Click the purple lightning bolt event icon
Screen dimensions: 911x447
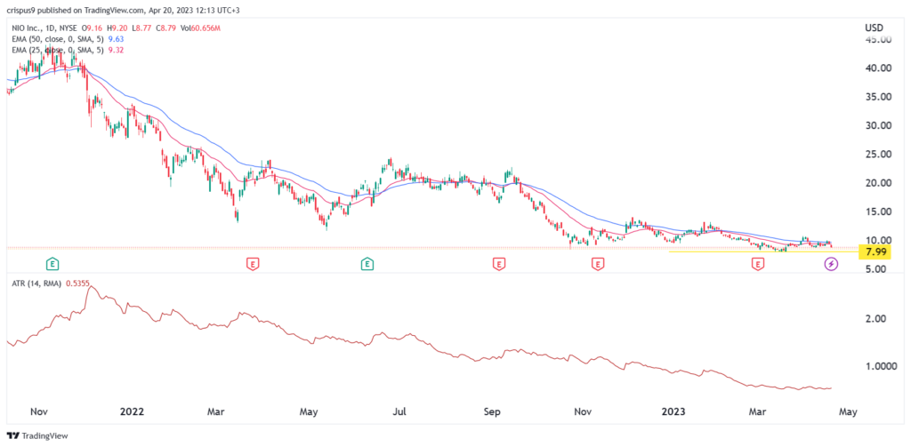[x=832, y=264]
